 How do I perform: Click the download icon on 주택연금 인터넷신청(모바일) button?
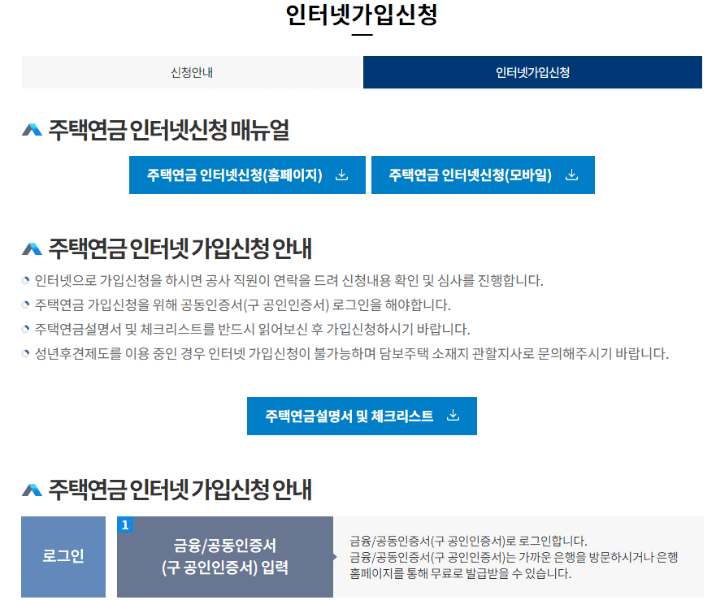pyautogui.click(x=573, y=175)
